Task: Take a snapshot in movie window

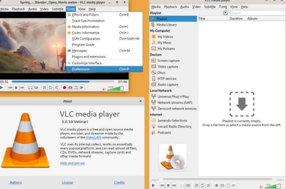Action: tap(70, 88)
